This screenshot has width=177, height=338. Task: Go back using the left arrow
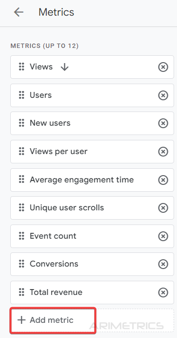pyautogui.click(x=19, y=12)
